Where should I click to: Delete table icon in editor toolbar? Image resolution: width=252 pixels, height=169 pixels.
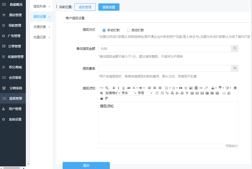coord(162,93)
